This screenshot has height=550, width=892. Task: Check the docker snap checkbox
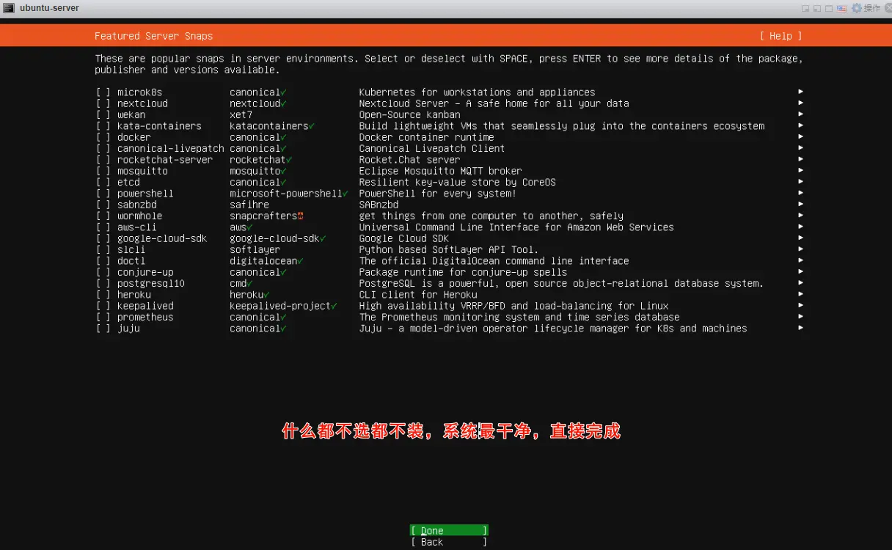pyautogui.click(x=103, y=137)
